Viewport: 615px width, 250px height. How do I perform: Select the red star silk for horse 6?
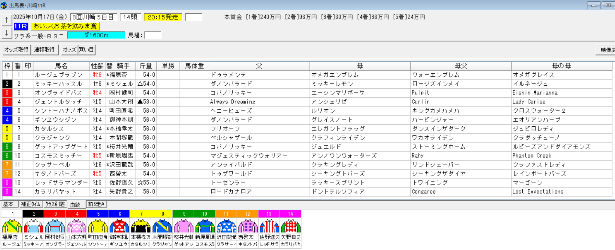tap(119, 226)
